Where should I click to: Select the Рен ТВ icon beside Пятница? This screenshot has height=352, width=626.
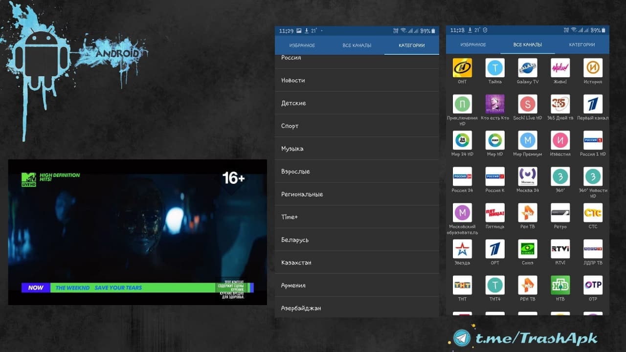tap(528, 213)
